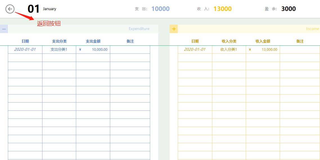
Task: Click the 支出金额 column header
Action: tap(93, 41)
